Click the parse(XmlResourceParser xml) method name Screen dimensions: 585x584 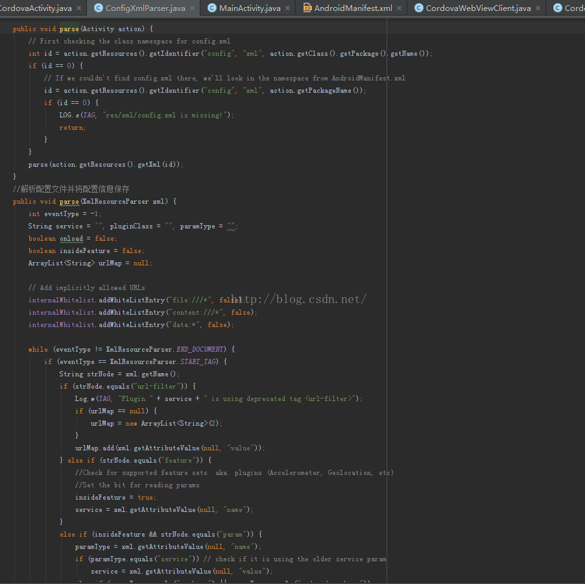pyautogui.click(x=69, y=202)
